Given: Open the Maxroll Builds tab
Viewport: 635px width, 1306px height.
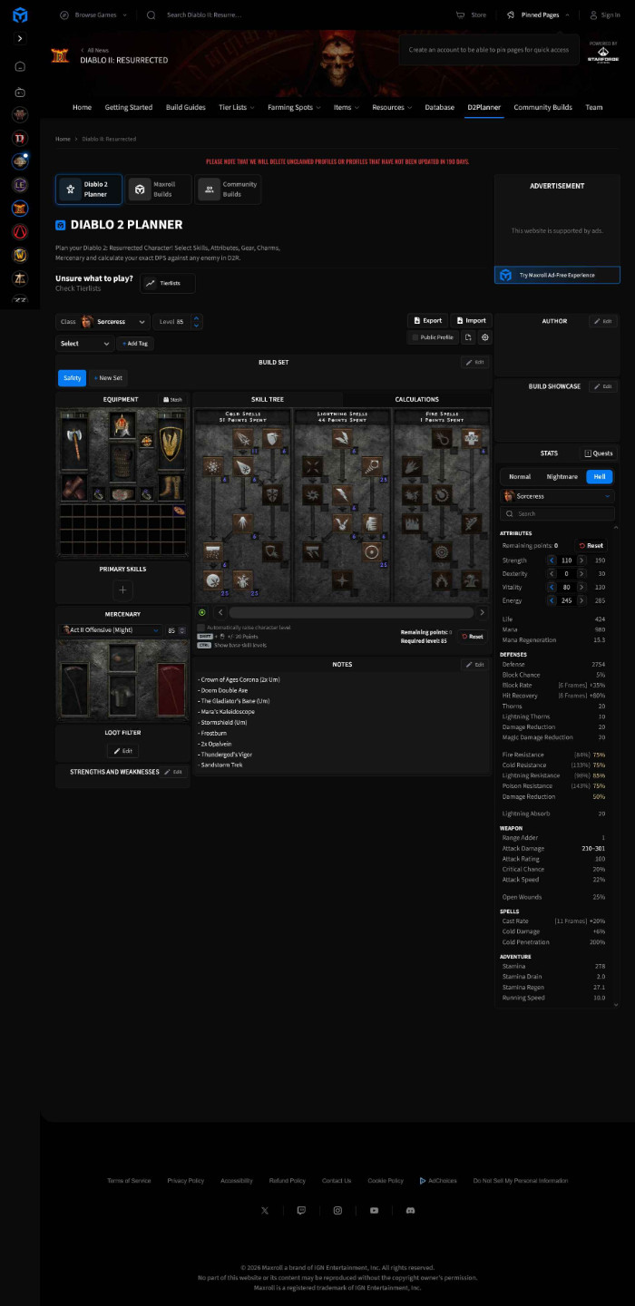Looking at the screenshot, I should point(159,190).
